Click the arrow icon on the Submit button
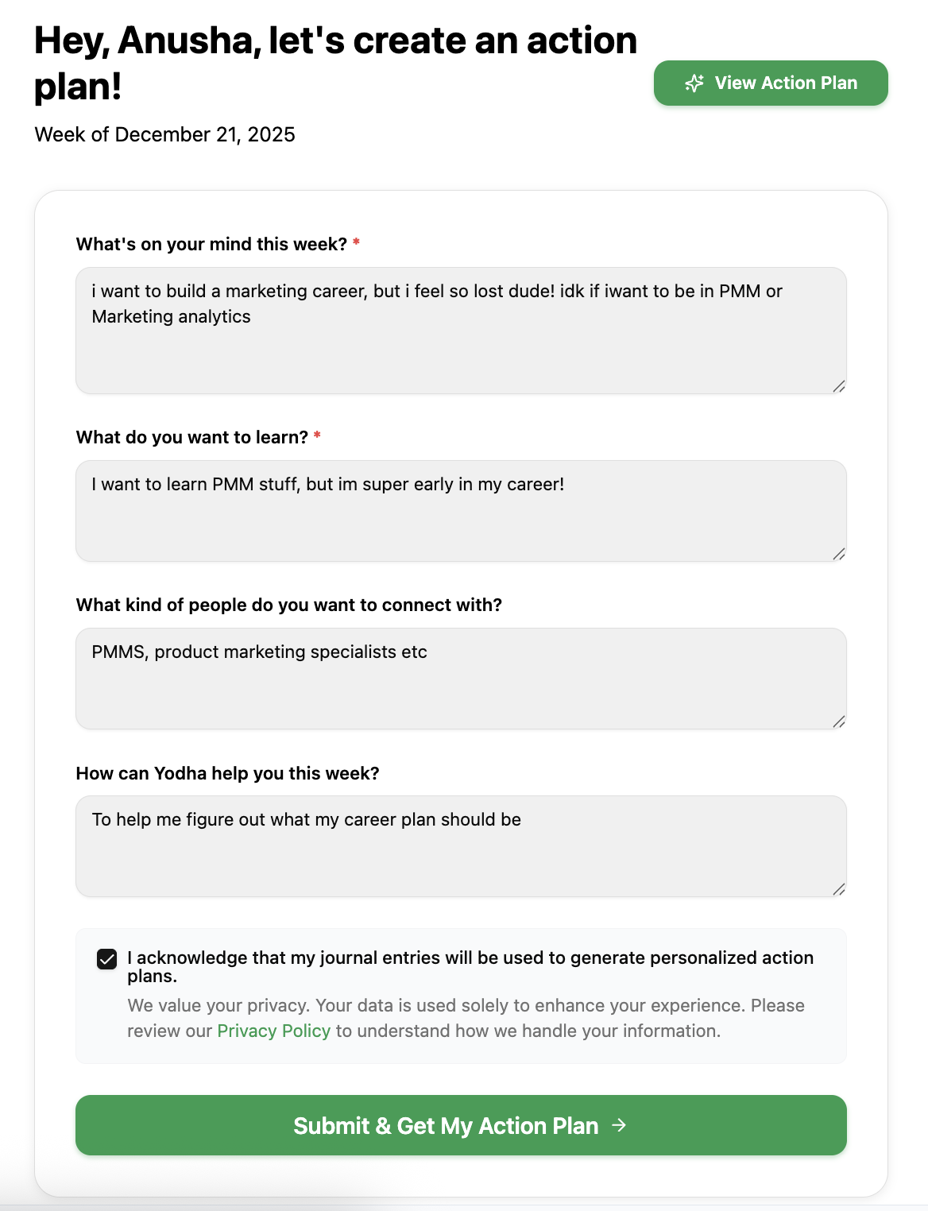 point(619,1125)
